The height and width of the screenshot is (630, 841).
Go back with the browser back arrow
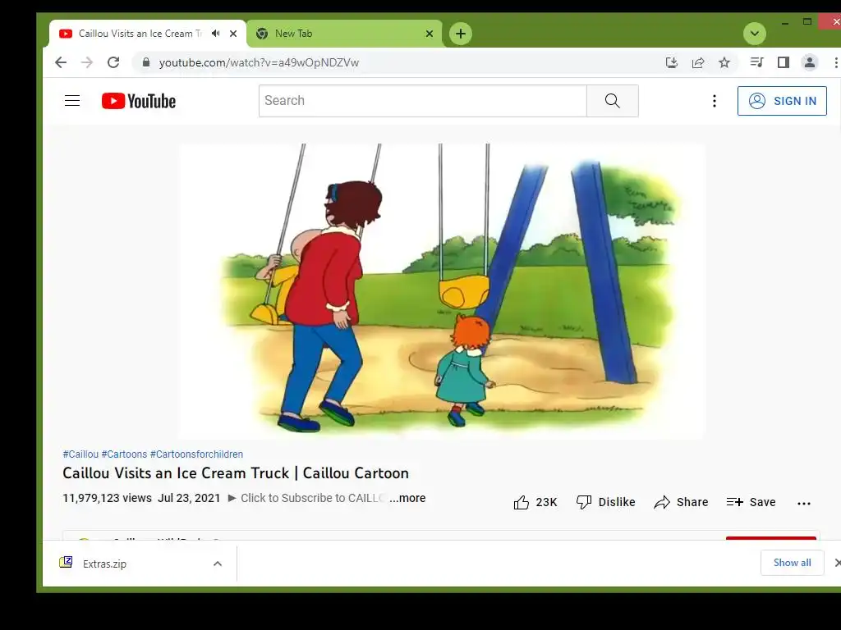[61, 62]
